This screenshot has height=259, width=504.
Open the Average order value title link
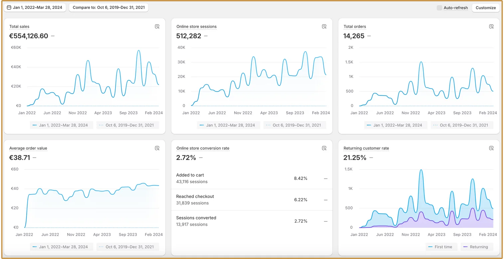pyautogui.click(x=28, y=148)
